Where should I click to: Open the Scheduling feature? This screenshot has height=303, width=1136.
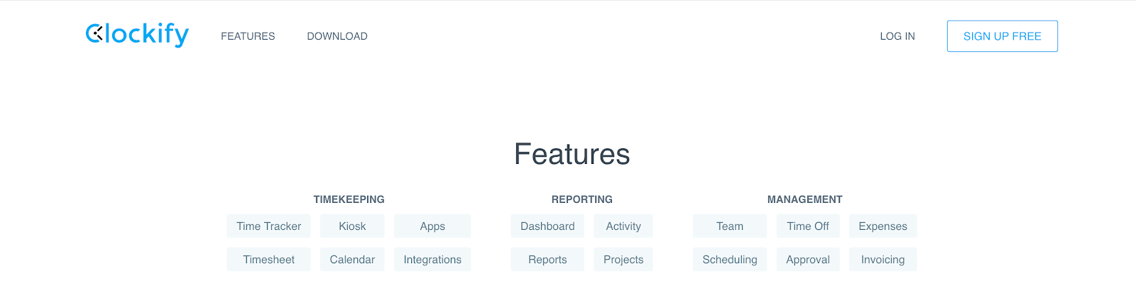tap(730, 260)
